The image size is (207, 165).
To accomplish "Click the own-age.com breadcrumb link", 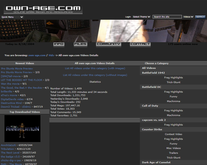I will (37, 55).
